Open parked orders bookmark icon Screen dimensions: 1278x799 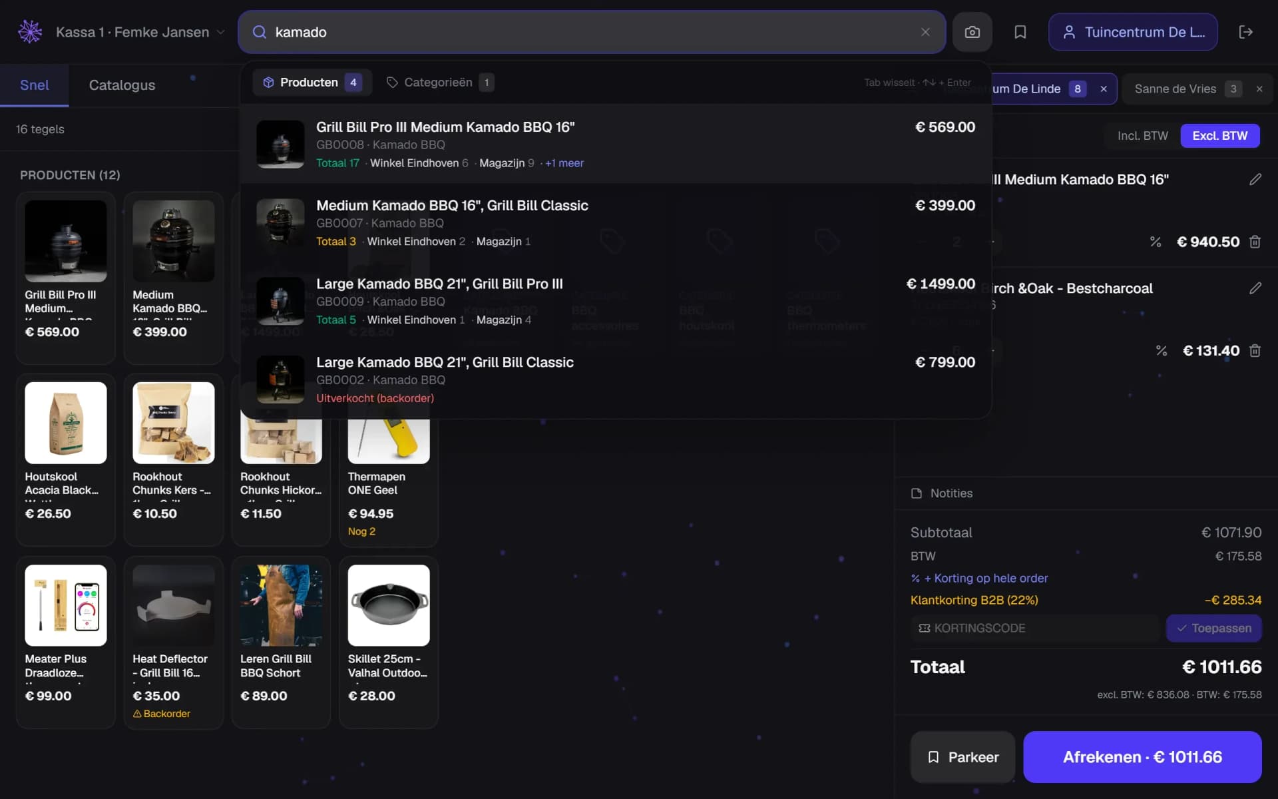[x=1020, y=32]
